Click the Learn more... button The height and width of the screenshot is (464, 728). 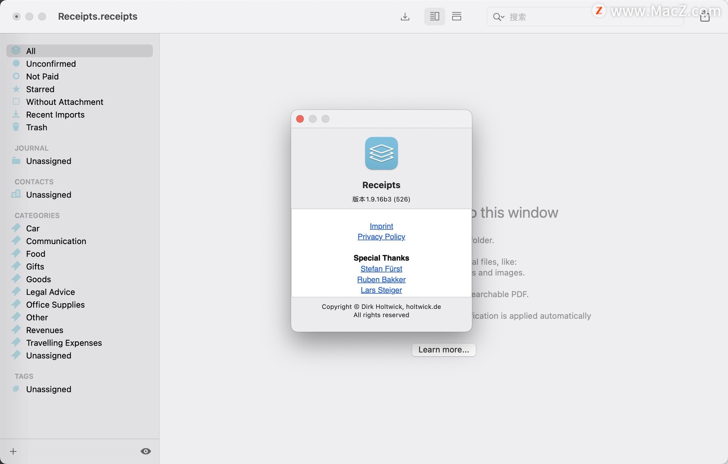[x=444, y=350]
